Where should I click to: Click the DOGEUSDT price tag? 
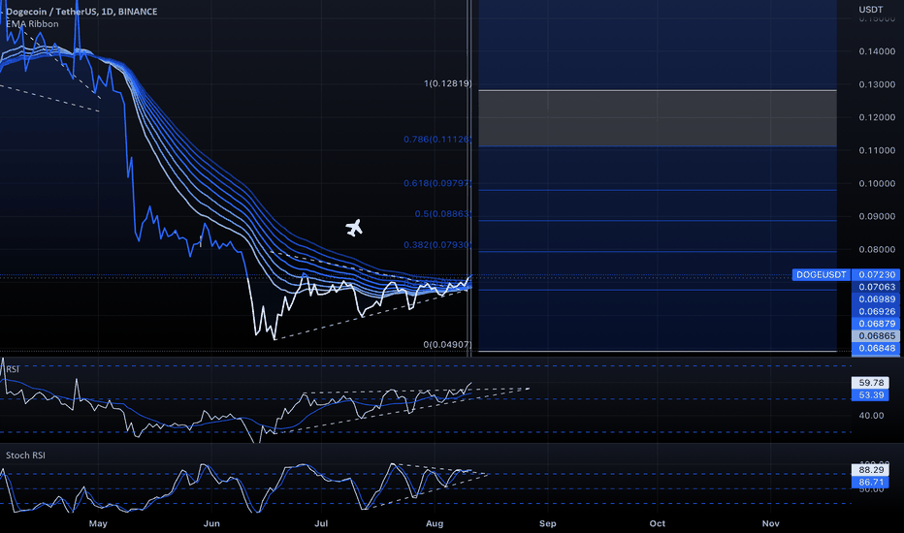coord(821,275)
